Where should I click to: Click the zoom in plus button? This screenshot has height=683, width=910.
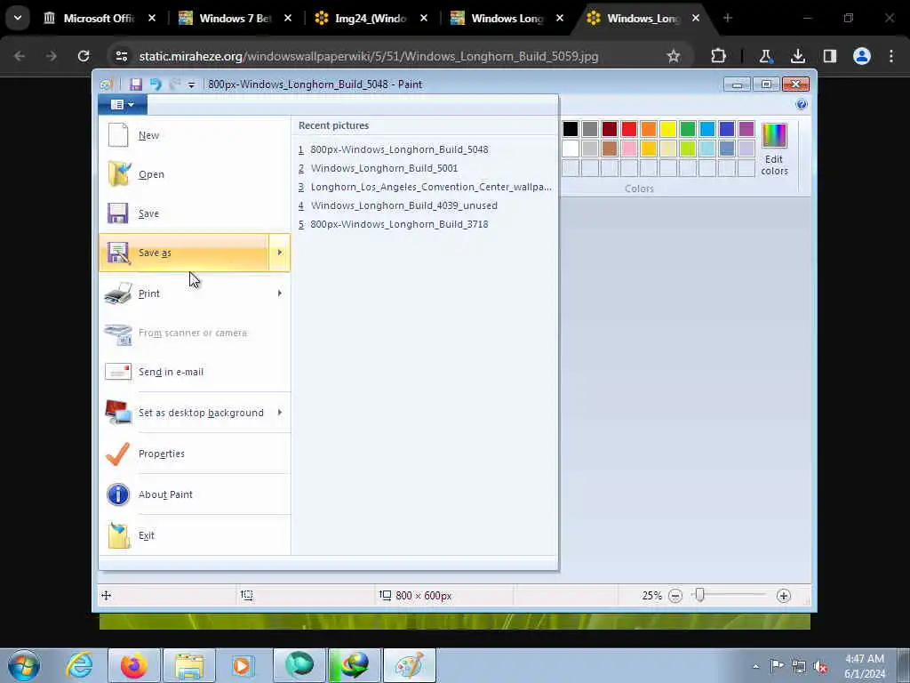[x=784, y=596]
